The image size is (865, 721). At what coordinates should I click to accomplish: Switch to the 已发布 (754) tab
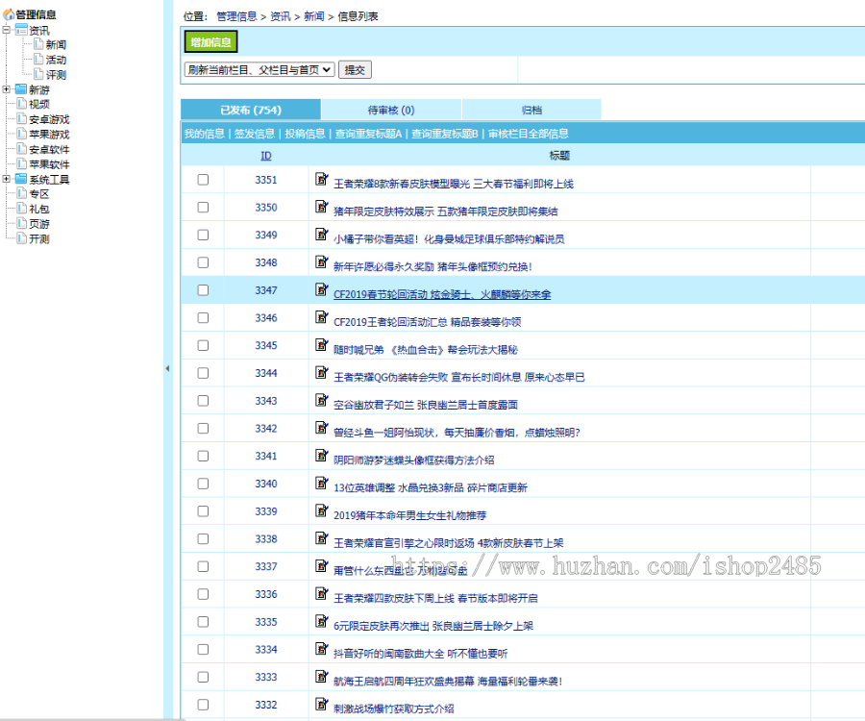pos(251,110)
